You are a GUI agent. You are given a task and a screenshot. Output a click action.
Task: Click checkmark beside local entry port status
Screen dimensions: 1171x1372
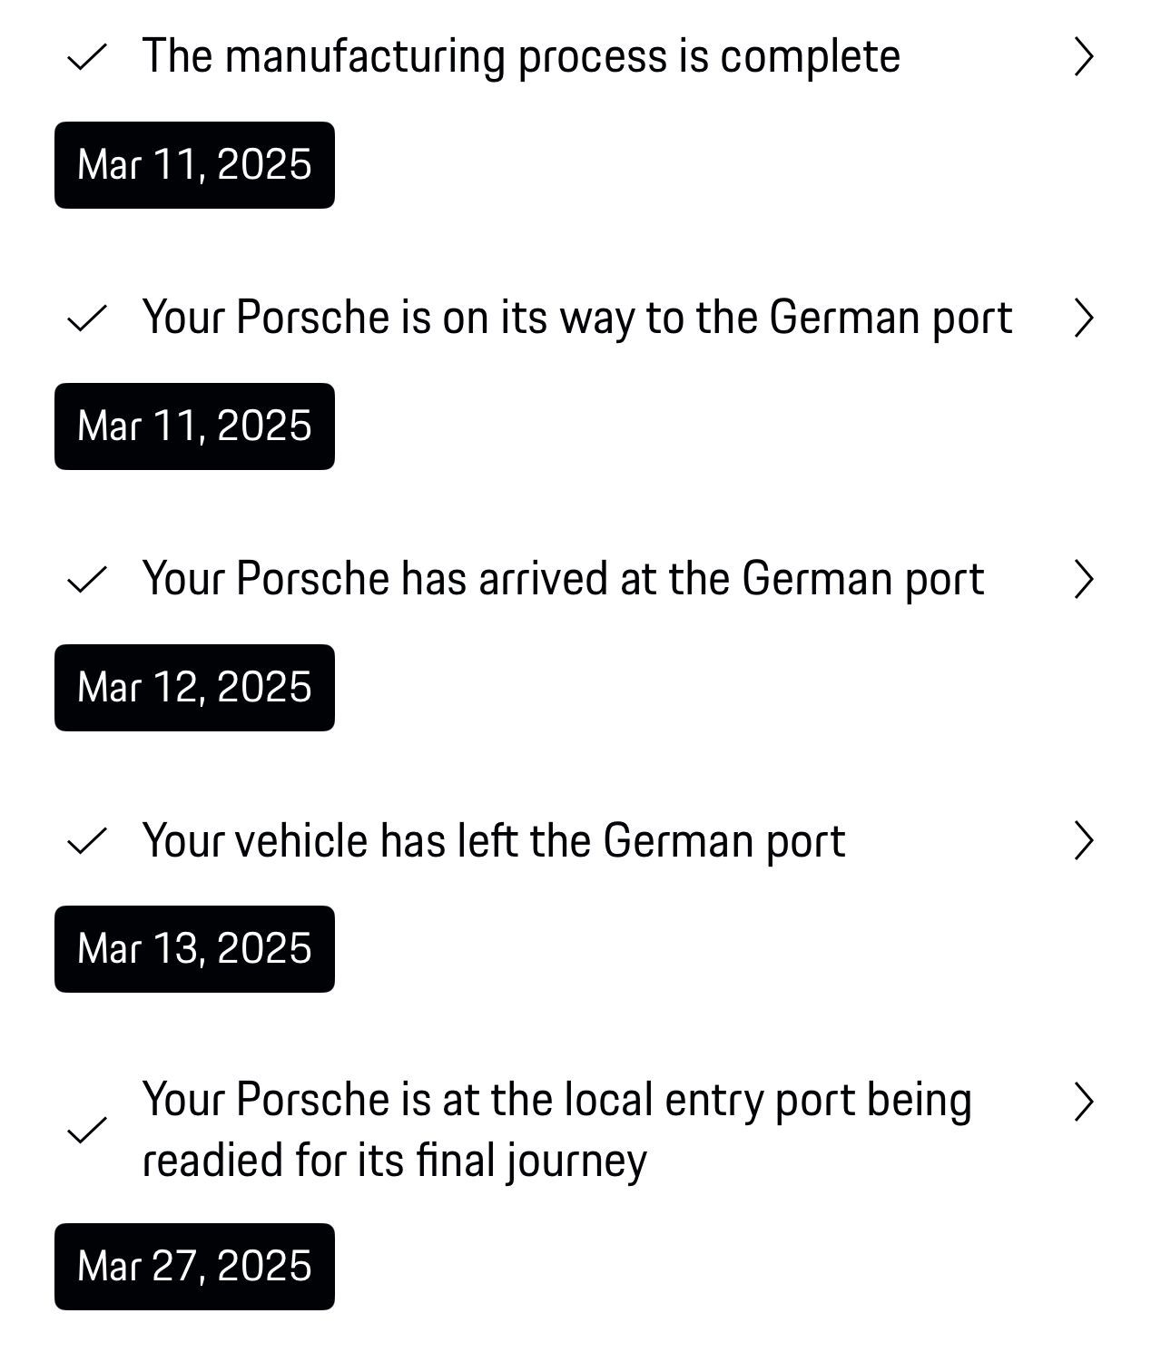pyautogui.click(x=87, y=1130)
